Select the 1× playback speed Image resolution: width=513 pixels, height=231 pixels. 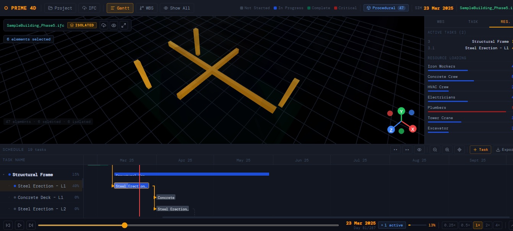coord(477,225)
